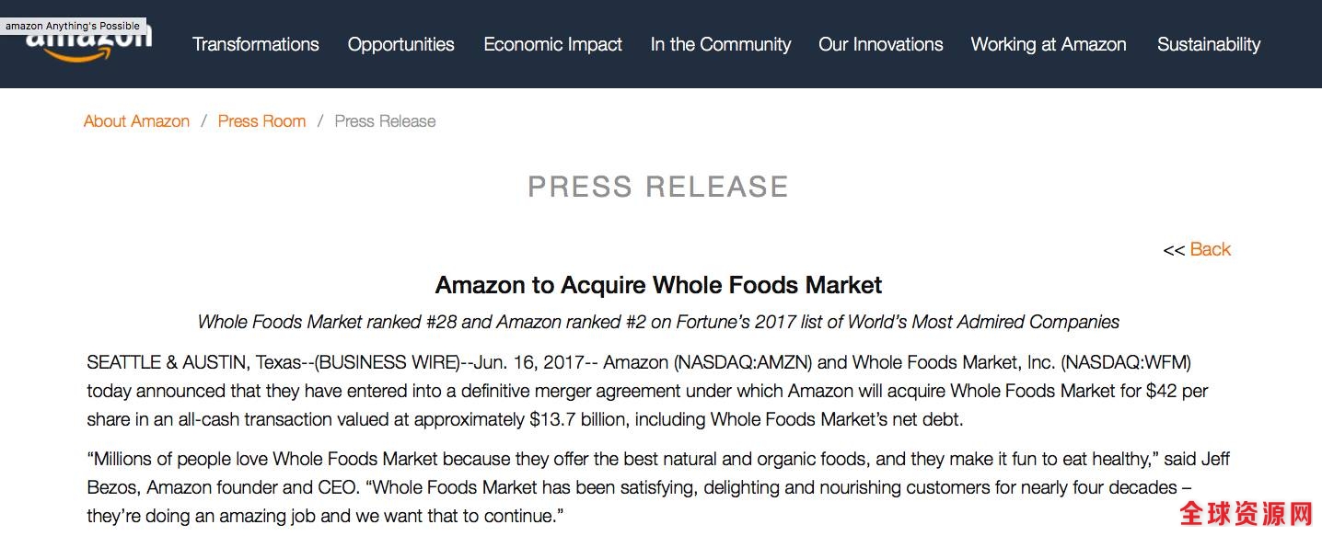Click the Press Release breadcrumb text

click(x=385, y=121)
